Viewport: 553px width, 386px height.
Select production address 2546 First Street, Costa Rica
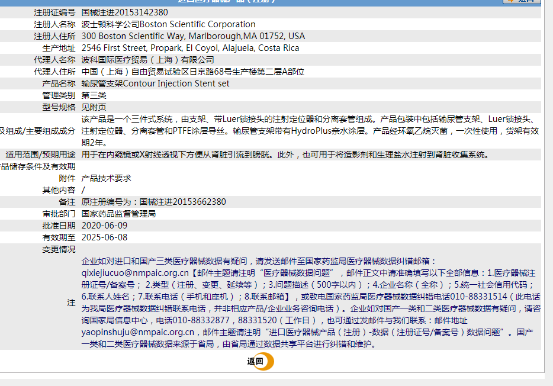(190, 48)
